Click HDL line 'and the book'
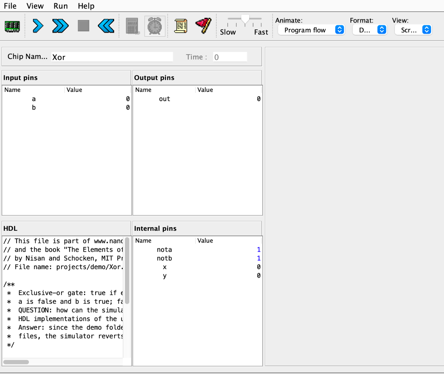 [x=63, y=250]
